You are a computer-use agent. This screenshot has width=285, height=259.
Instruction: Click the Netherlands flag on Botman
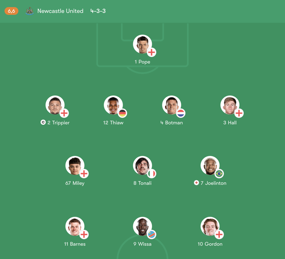pyautogui.click(x=180, y=113)
